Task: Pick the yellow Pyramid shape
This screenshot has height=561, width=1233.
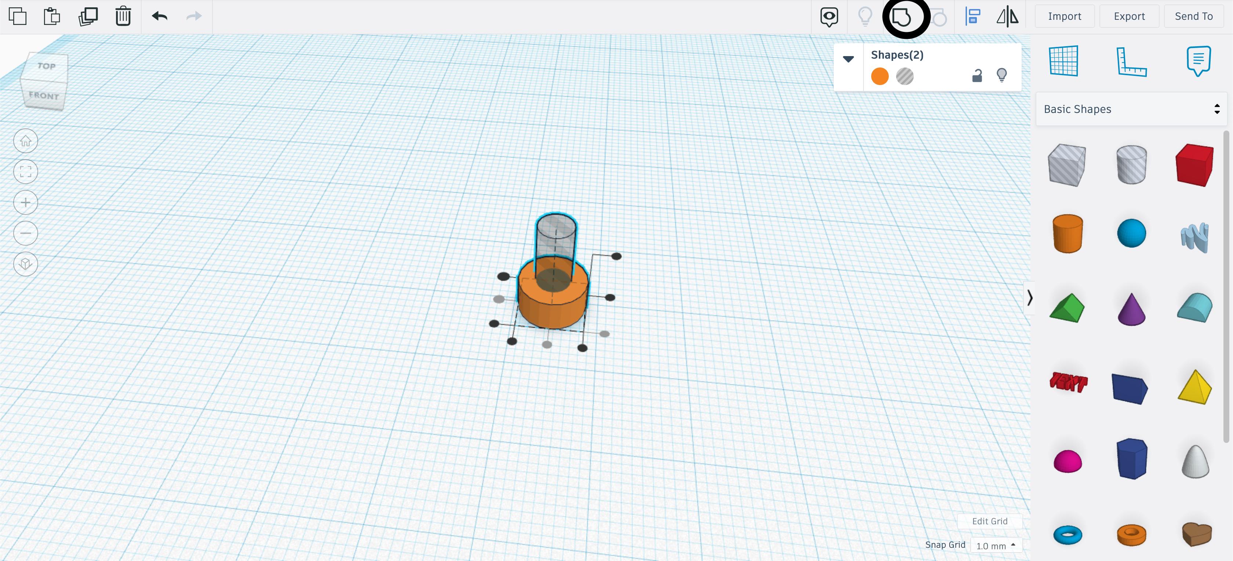Action: pos(1195,386)
